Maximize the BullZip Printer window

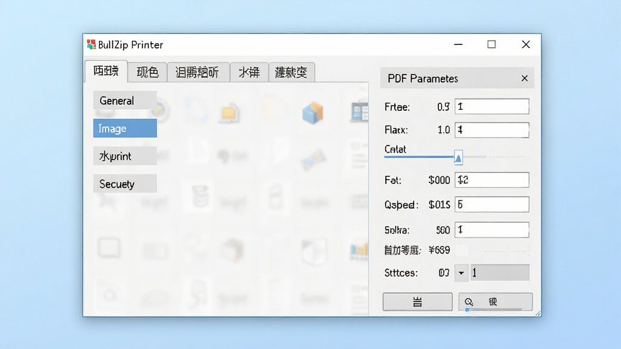(x=491, y=44)
